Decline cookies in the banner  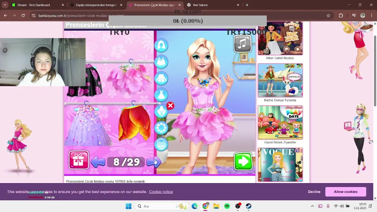tap(314, 192)
